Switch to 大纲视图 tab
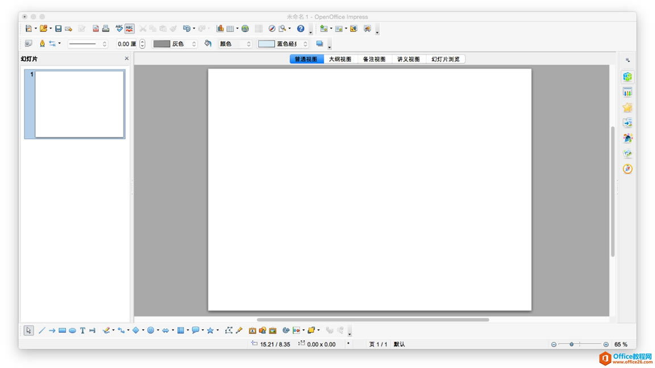655x368 pixels. [x=341, y=58]
